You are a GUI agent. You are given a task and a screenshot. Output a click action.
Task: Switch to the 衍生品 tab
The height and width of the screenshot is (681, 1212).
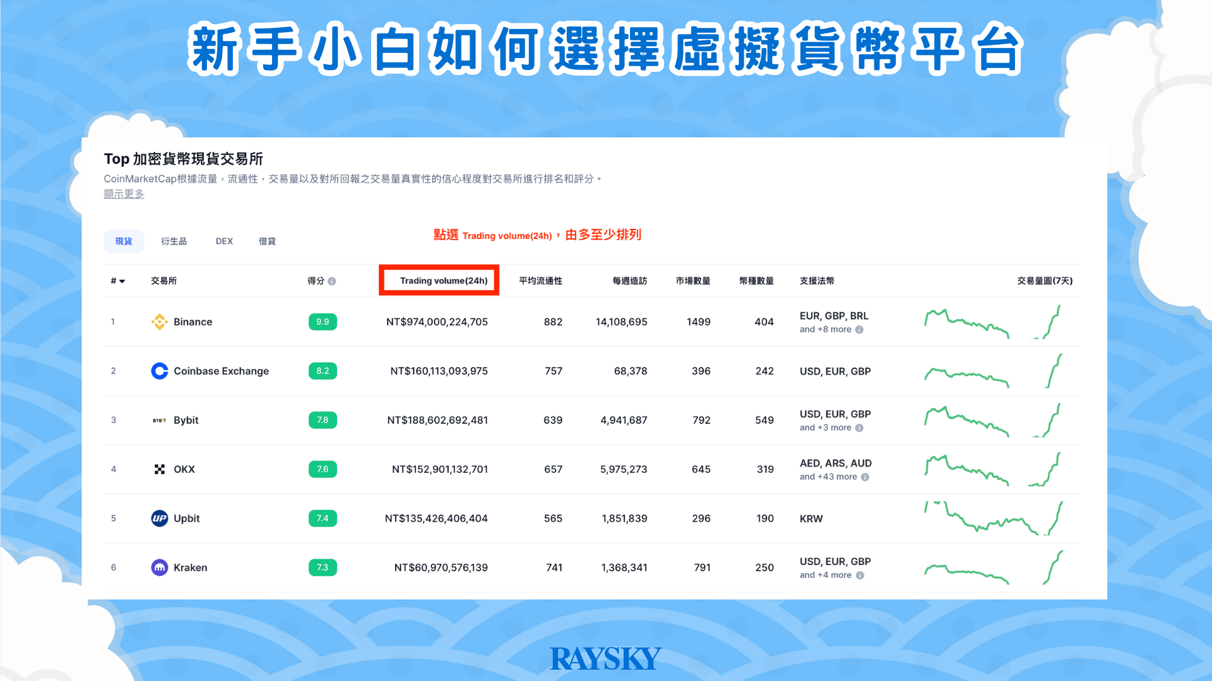pyautogui.click(x=174, y=242)
